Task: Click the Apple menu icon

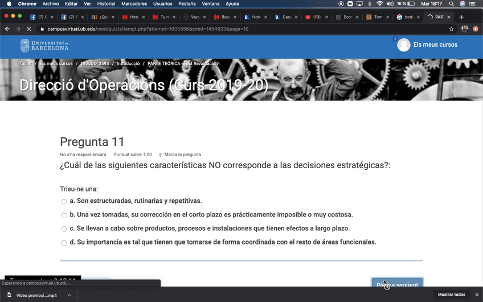Action: 9,3
